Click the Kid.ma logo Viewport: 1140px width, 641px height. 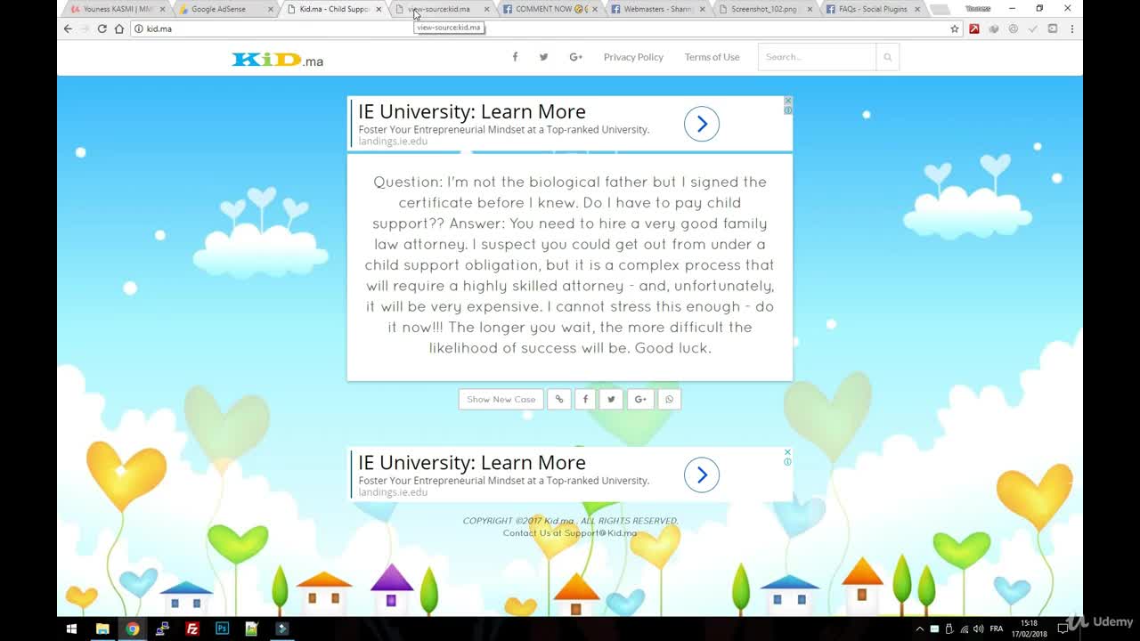(x=278, y=60)
